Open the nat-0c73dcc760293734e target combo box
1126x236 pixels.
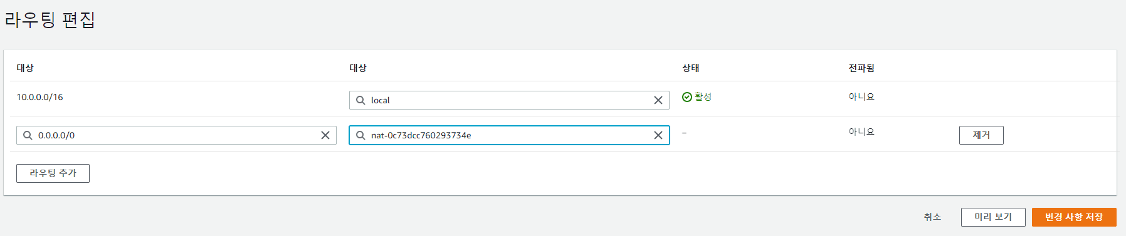point(509,135)
